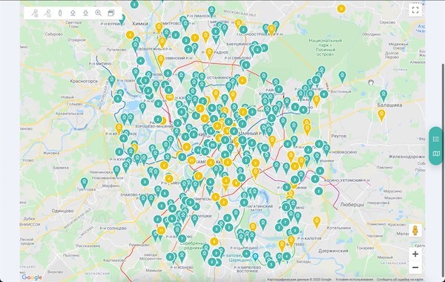Select the teal marker near Балашиха
The width and height of the screenshot is (445, 282).
point(383,96)
